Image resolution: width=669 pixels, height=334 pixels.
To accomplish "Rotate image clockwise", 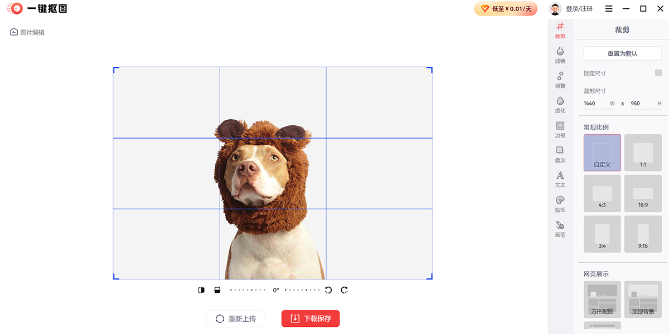I will click(x=345, y=290).
